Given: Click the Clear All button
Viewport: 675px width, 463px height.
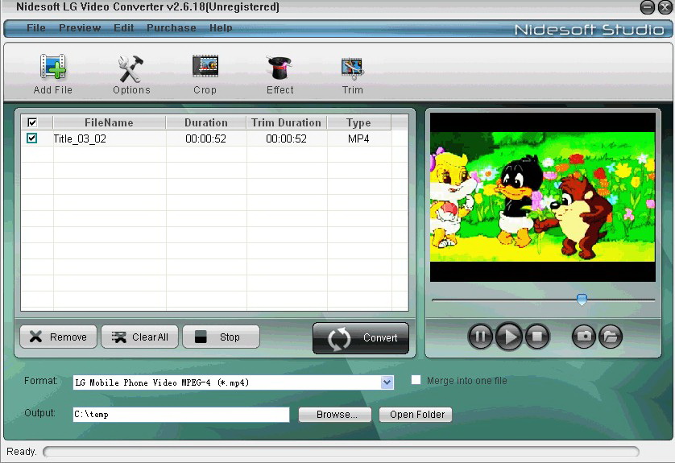Looking at the screenshot, I should pos(139,337).
